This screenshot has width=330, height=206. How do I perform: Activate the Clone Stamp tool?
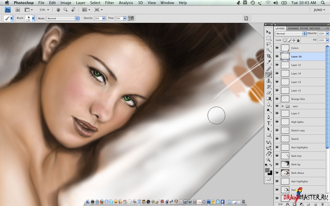269,81
